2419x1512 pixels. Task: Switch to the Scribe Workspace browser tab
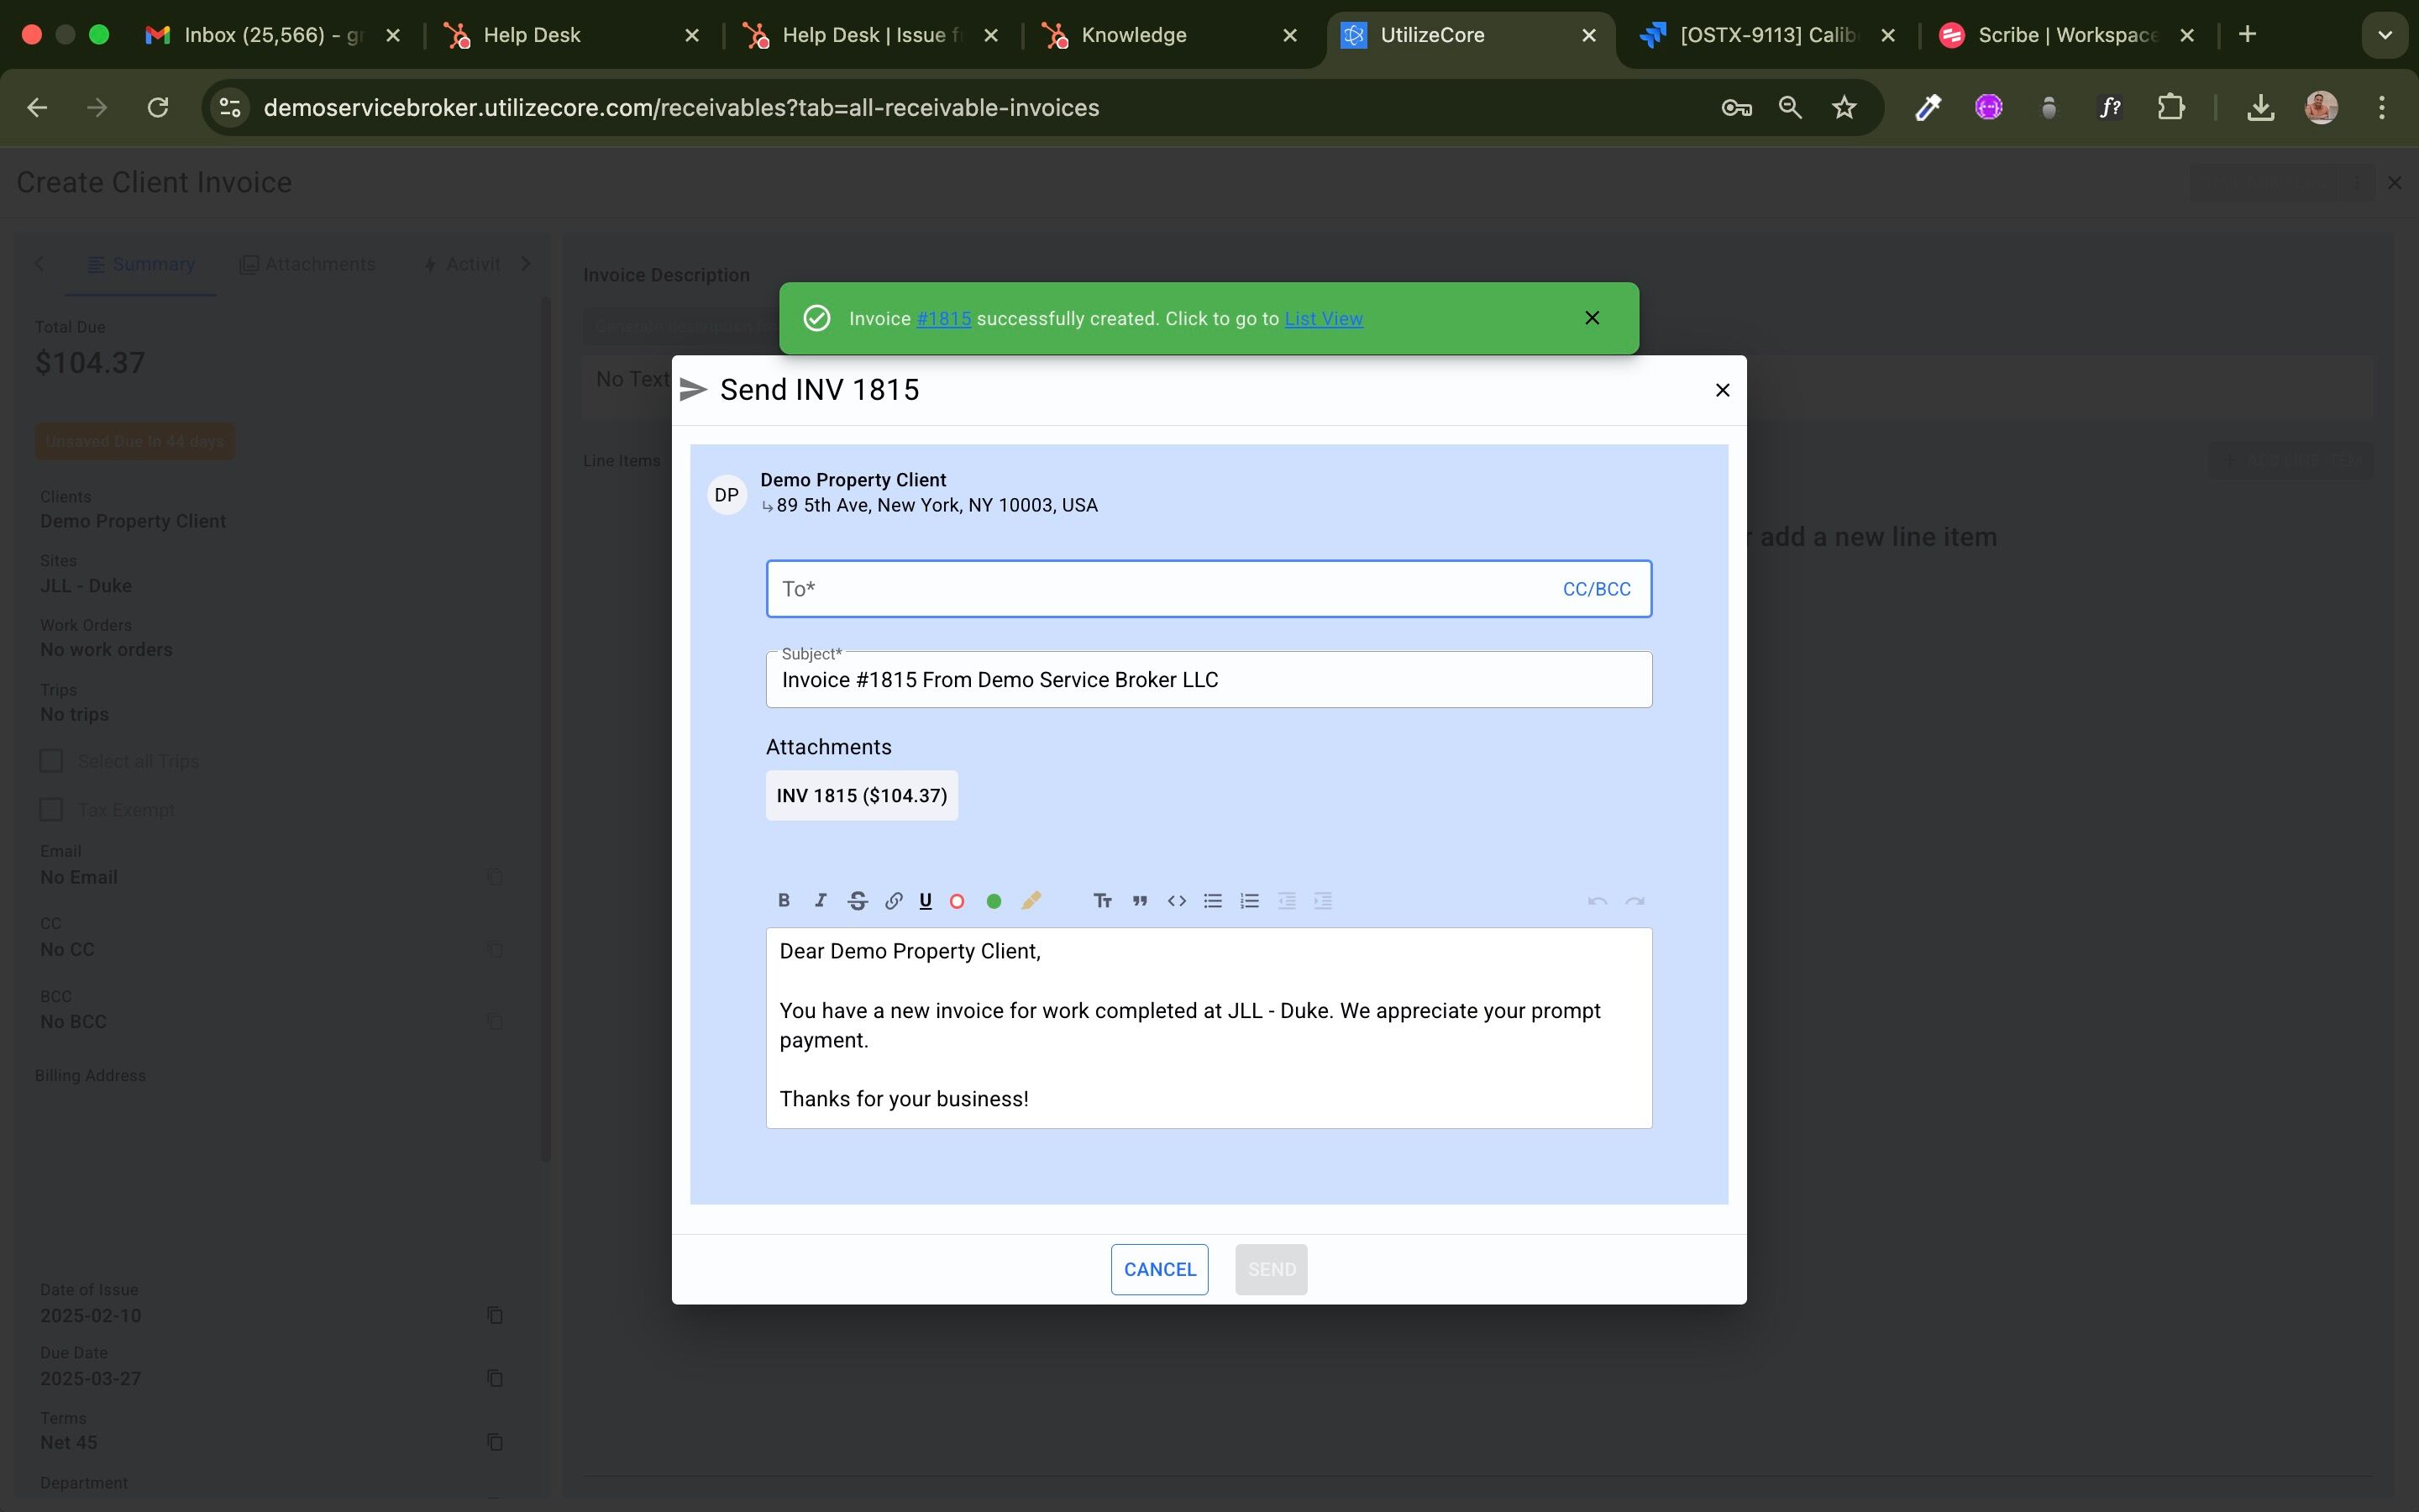coord(2067,35)
